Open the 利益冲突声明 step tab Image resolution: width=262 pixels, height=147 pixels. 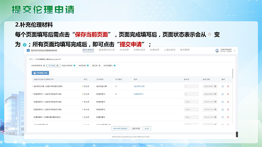68,66
